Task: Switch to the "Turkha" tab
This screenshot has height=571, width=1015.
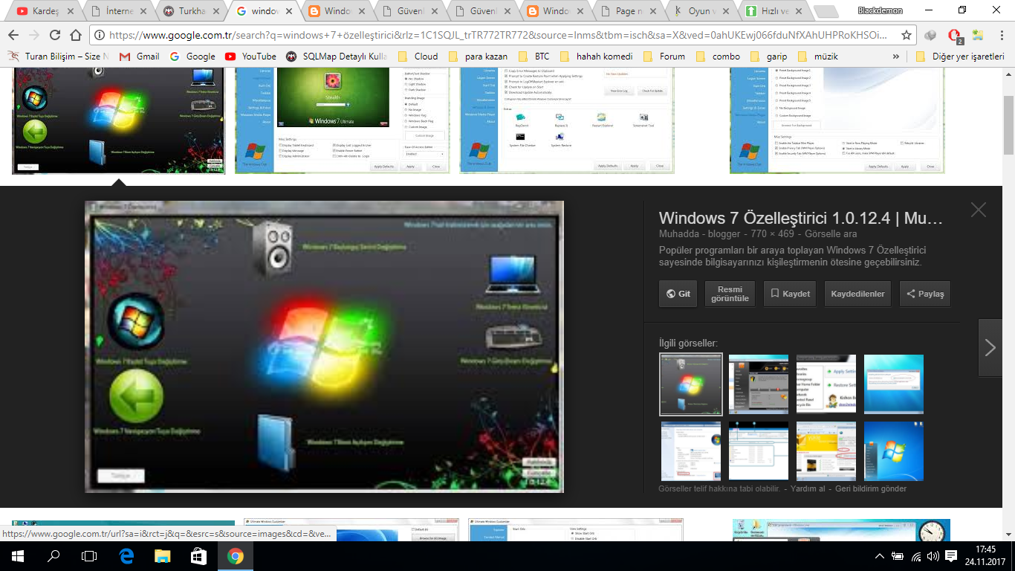Action: (191, 11)
